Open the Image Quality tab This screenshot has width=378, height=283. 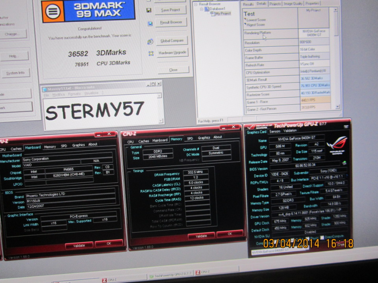click(293, 4)
